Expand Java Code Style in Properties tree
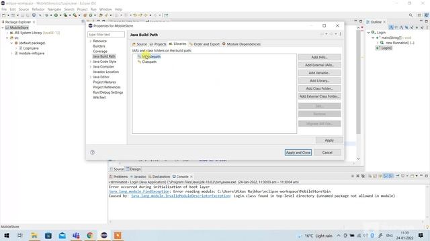The width and height of the screenshot is (430, 241). click(x=91, y=62)
